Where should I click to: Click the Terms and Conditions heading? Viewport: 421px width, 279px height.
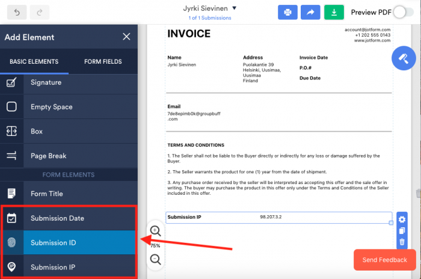(195, 145)
